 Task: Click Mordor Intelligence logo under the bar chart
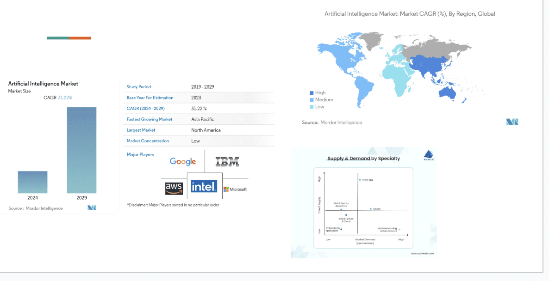pos(92,208)
